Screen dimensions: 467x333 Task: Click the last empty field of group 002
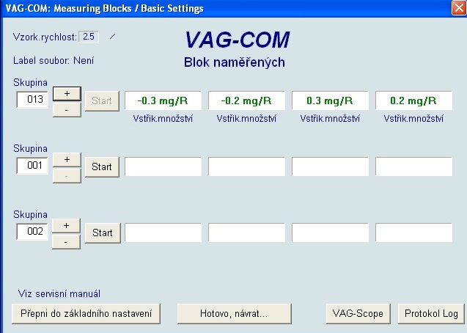coord(413,233)
